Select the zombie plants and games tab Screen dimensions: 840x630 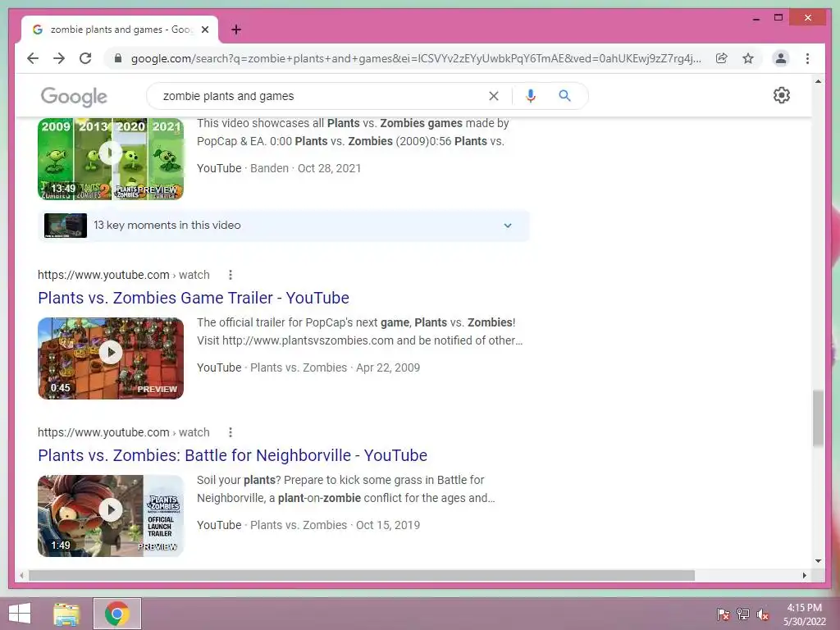tap(120, 30)
